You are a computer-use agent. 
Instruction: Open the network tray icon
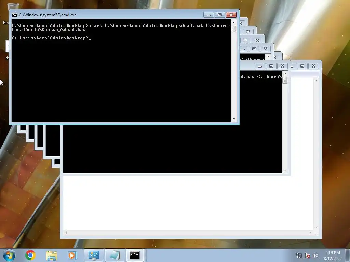[x=299, y=256]
